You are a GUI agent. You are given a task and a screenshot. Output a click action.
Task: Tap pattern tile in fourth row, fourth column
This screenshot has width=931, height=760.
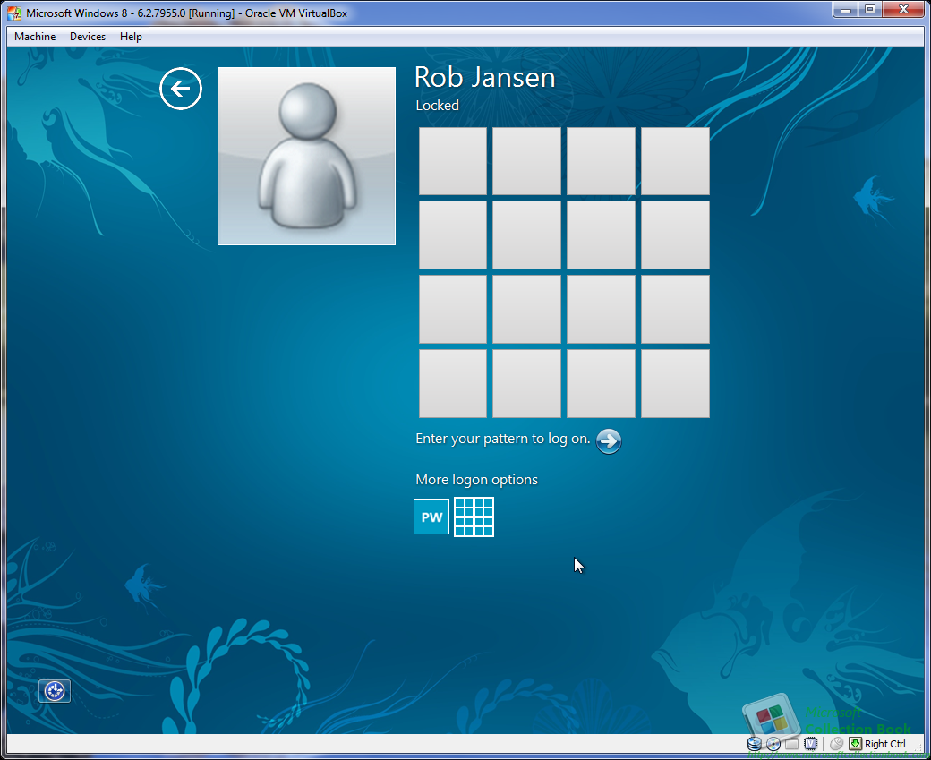(x=675, y=383)
